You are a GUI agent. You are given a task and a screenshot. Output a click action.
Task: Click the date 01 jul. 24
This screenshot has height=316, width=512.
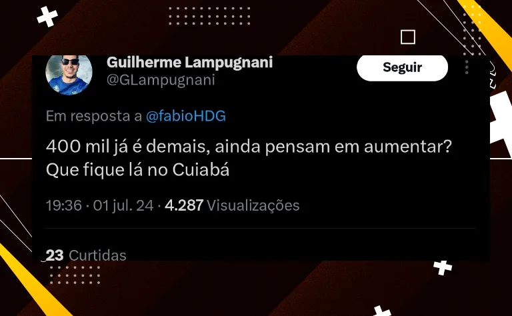pyautogui.click(x=123, y=205)
